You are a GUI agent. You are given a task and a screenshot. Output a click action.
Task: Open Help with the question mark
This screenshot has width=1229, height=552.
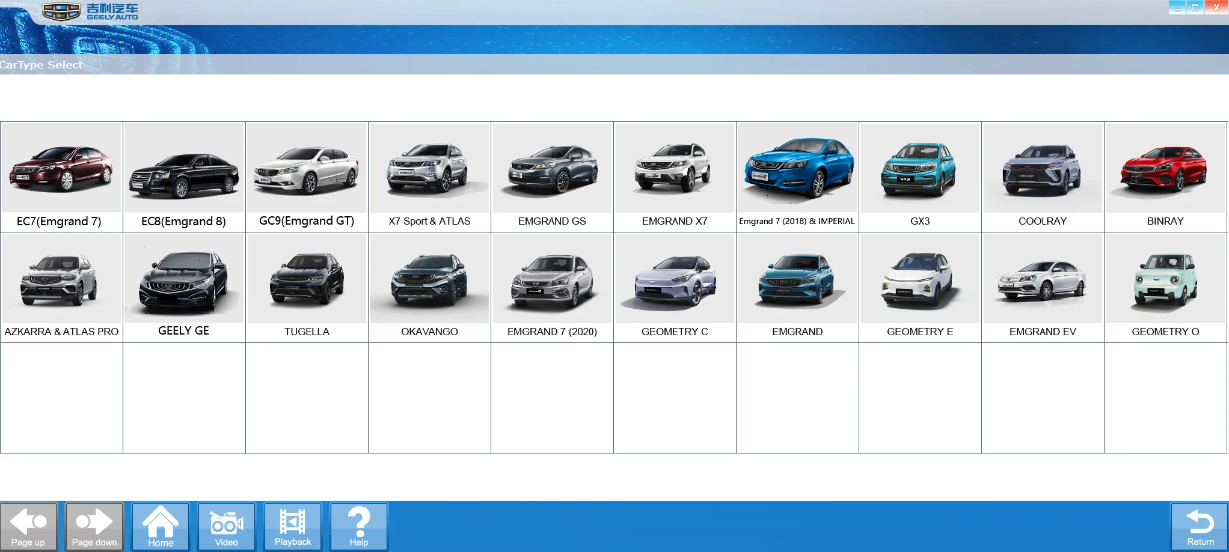coord(359,526)
